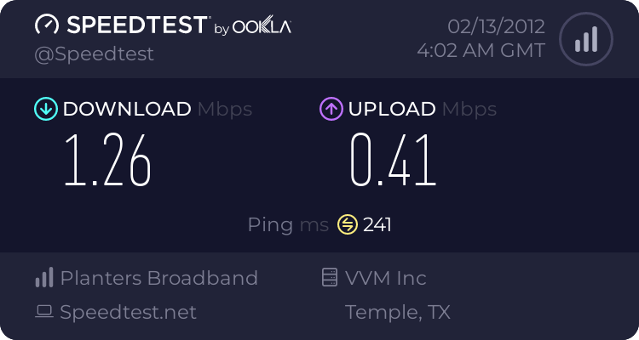This screenshot has width=639, height=340.
Task: Open the @Speedtest handle
Action: pyautogui.click(x=94, y=54)
